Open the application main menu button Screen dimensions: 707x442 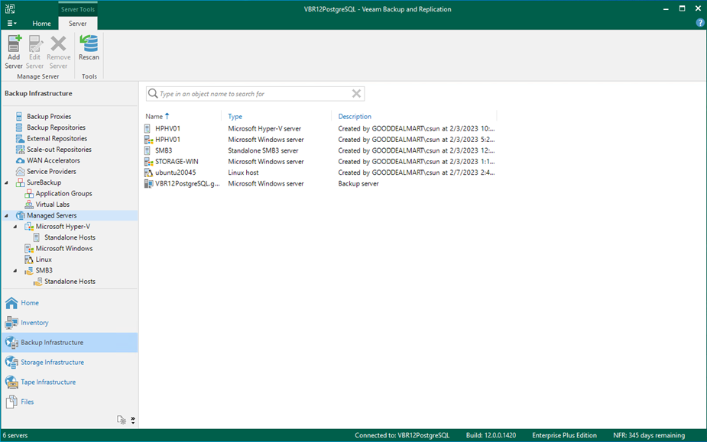pos(11,24)
